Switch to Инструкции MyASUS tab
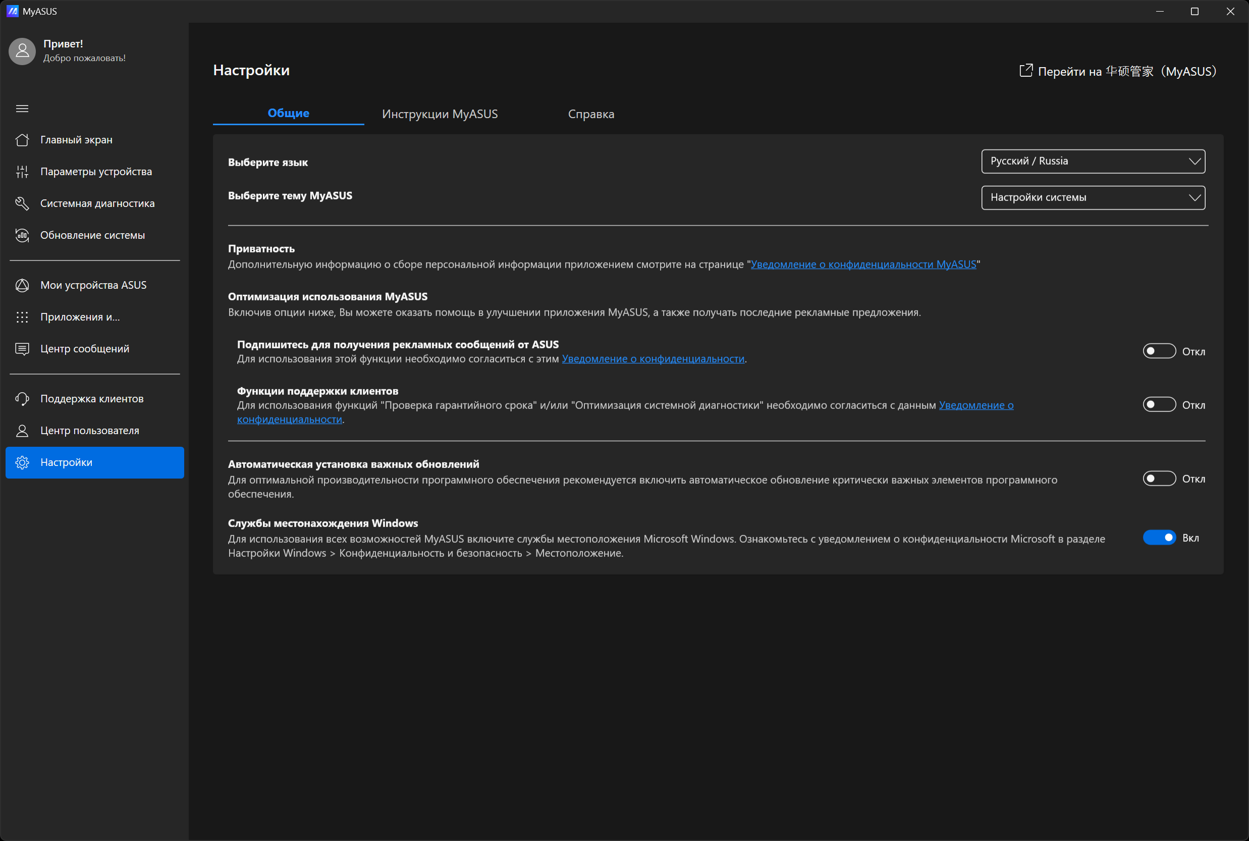This screenshot has height=841, width=1249. point(440,114)
